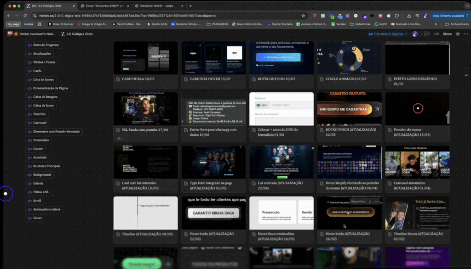Click the code icon beside Barra de Progresso
The image size is (471, 269).
pyautogui.click(x=29, y=45)
